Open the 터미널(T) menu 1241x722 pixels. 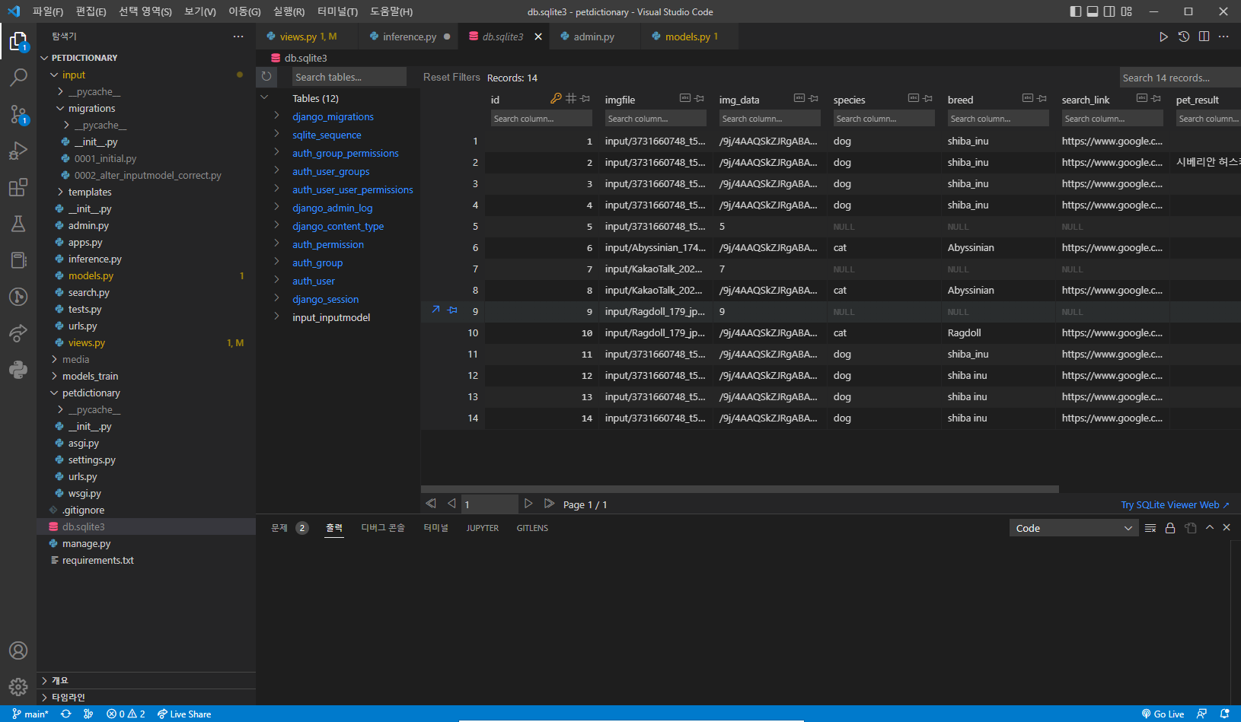337,11
